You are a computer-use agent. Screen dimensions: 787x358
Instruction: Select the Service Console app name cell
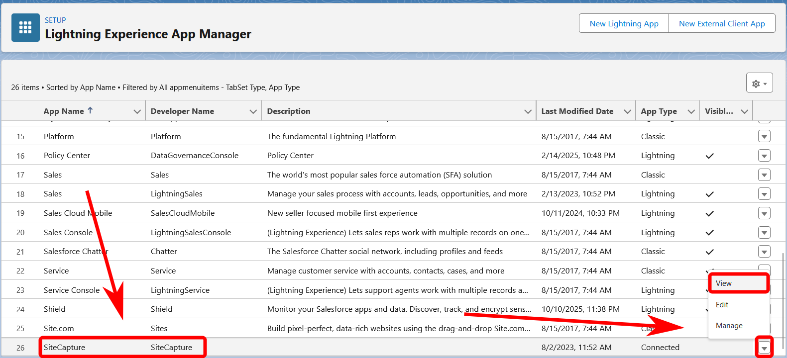[x=72, y=290]
